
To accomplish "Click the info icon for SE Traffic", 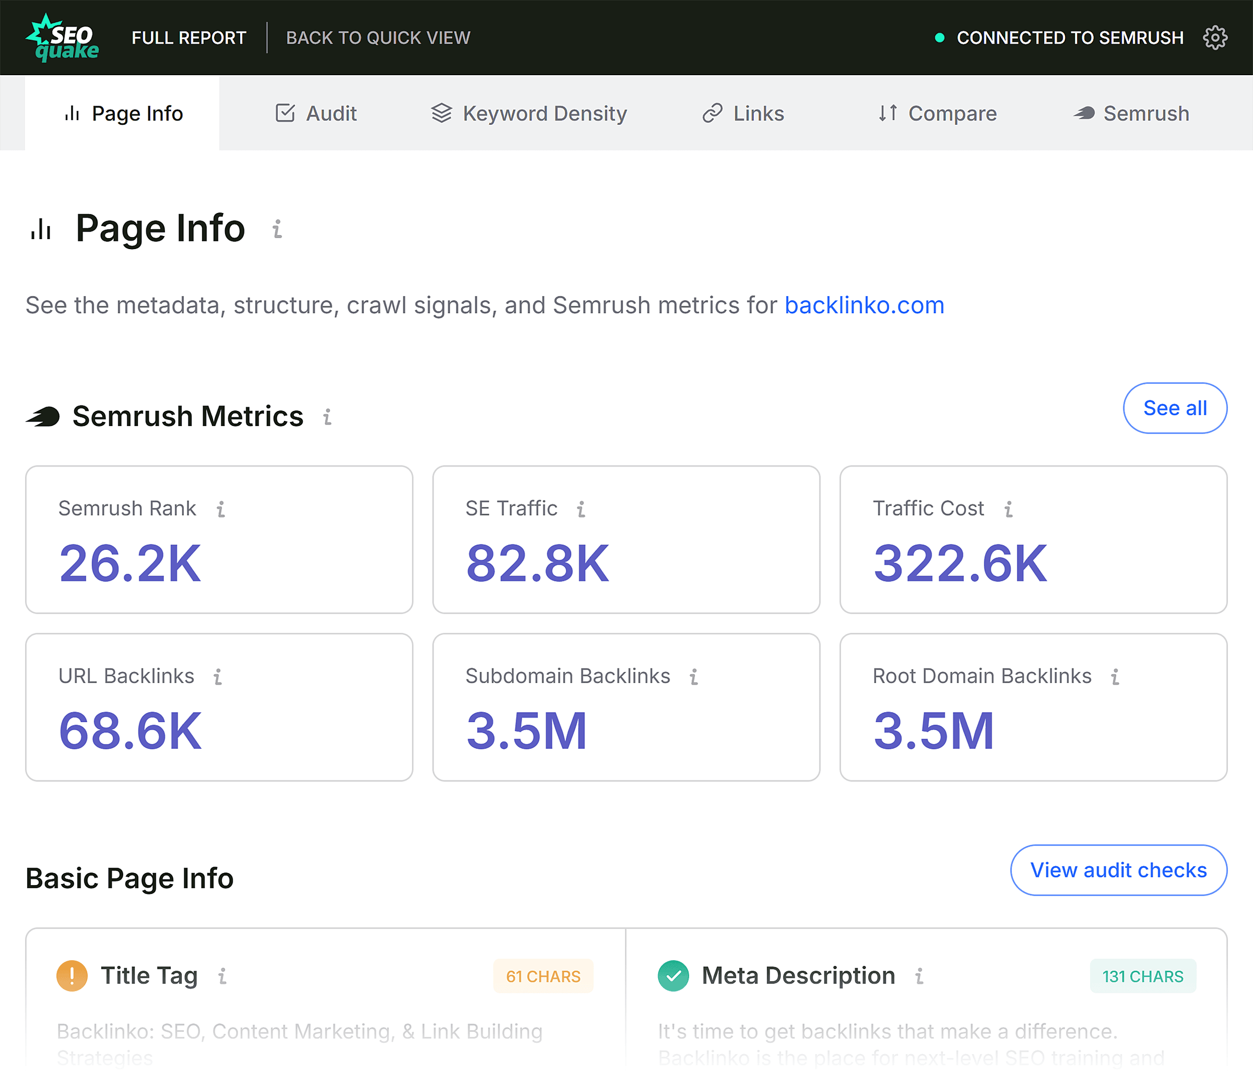I will (x=581, y=509).
